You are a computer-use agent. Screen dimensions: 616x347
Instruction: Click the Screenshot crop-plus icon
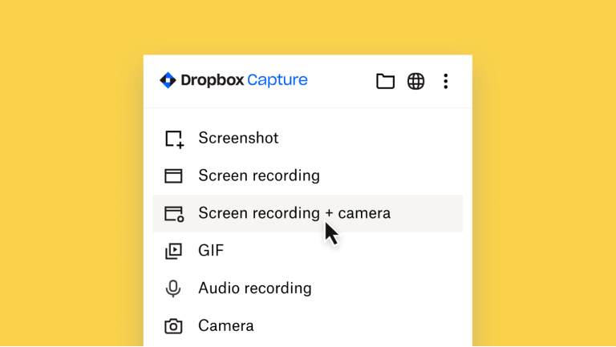click(174, 139)
